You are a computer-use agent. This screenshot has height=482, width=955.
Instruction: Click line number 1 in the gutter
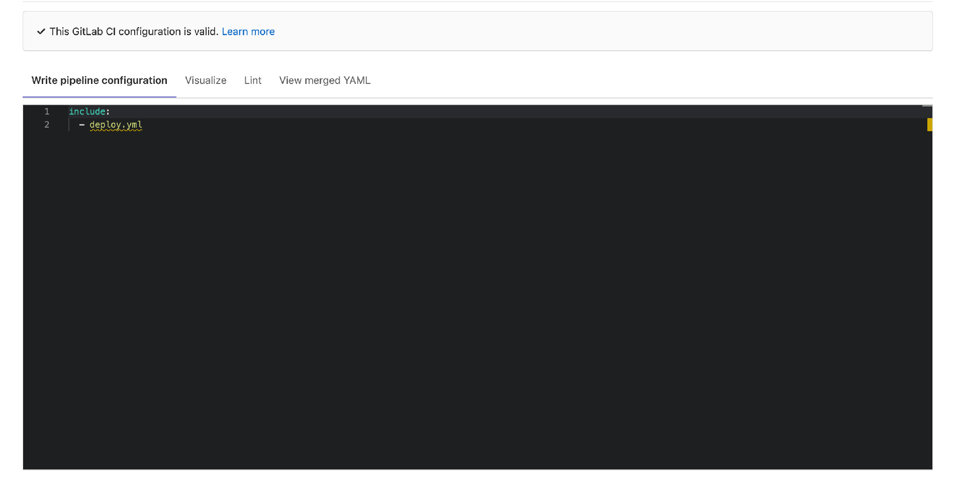(x=47, y=112)
